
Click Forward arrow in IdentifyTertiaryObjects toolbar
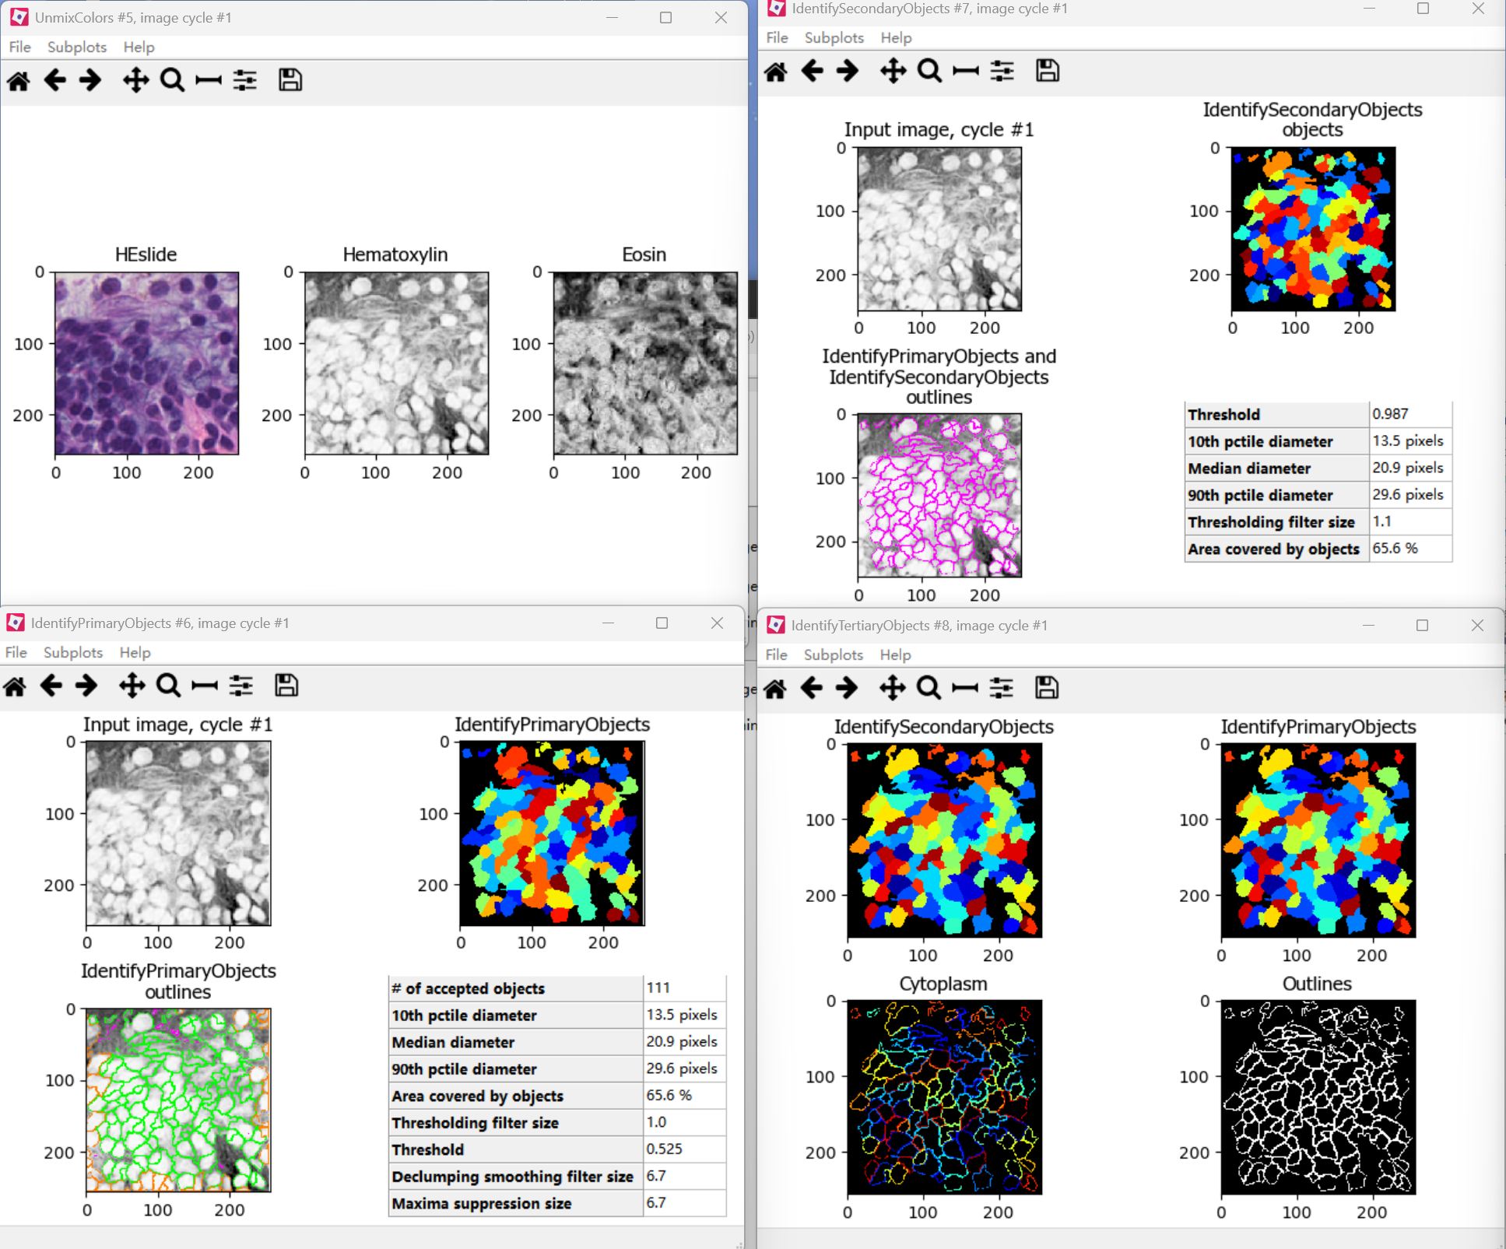(847, 689)
